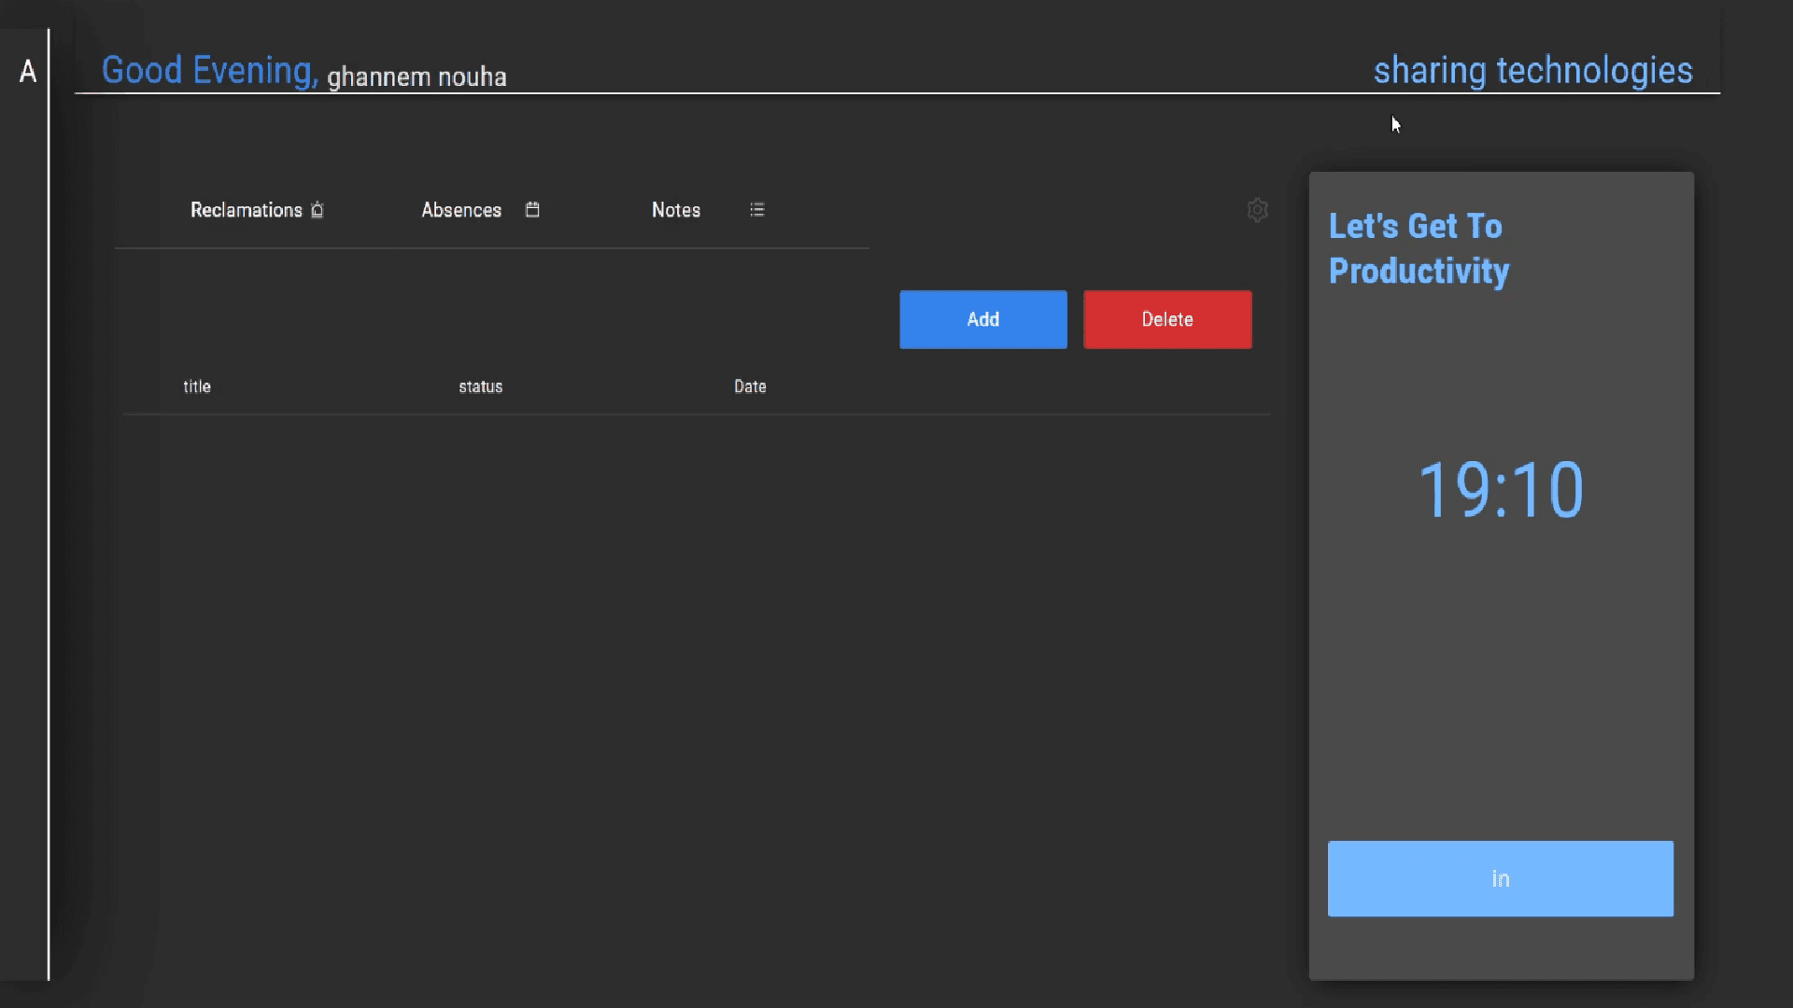Image resolution: width=1793 pixels, height=1008 pixels.
Task: Switch to the Reclamations tab
Action: [246, 210]
